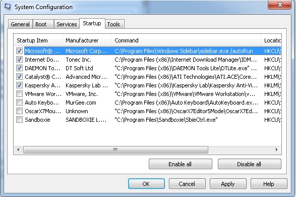Select the Startup tab

[92, 23]
